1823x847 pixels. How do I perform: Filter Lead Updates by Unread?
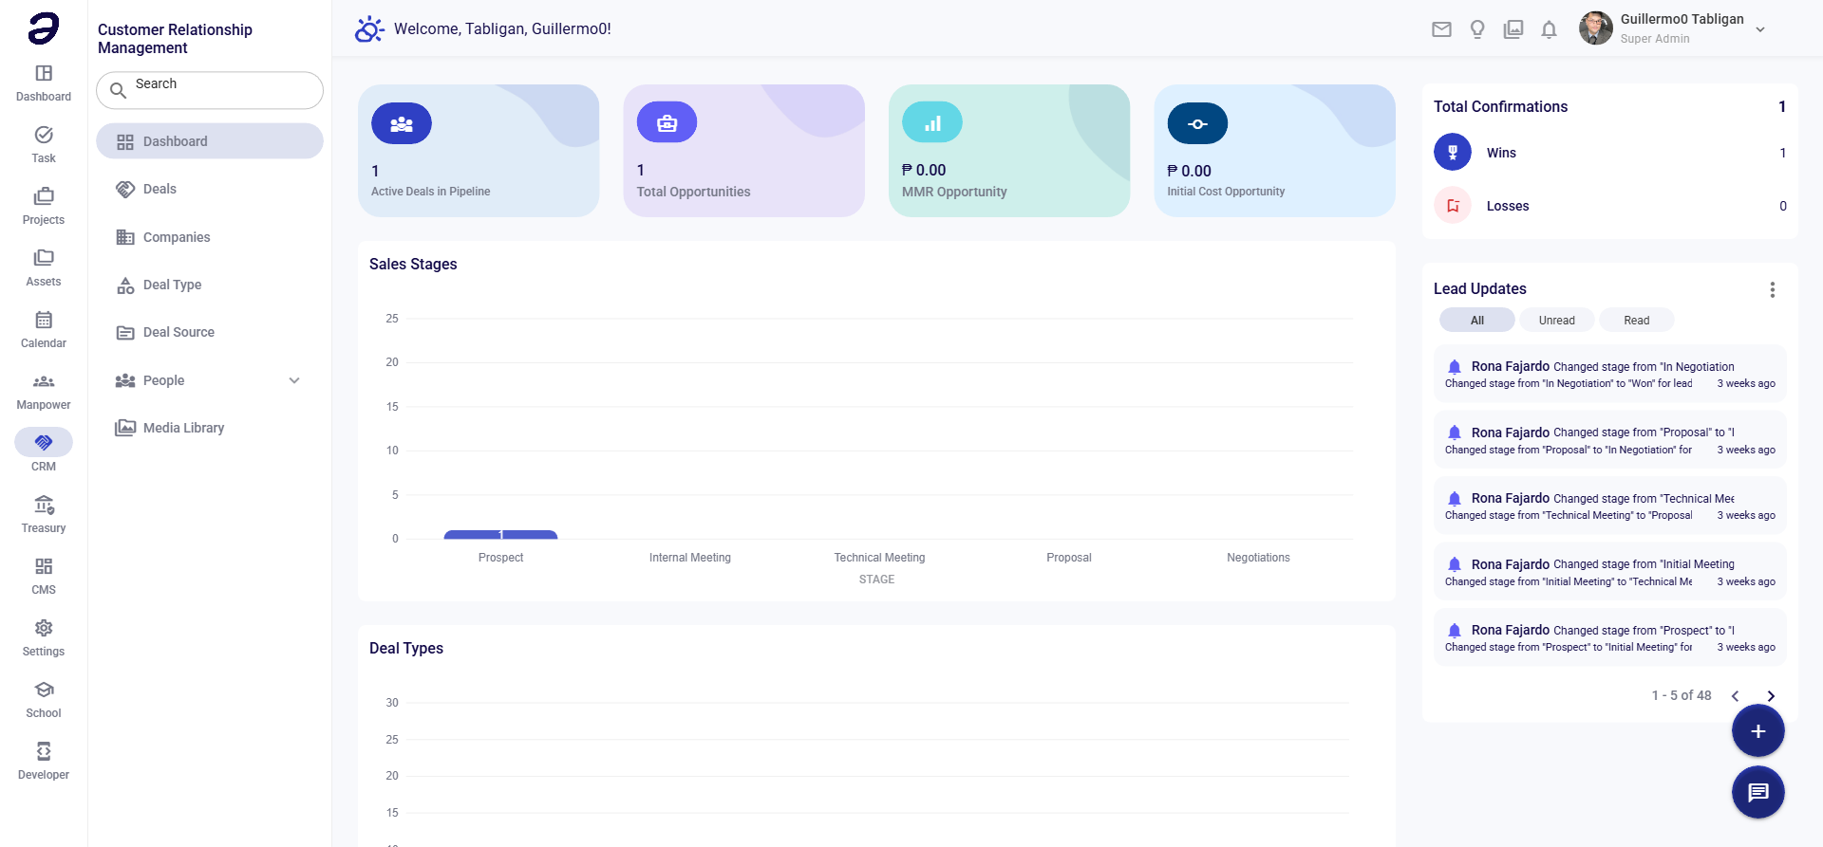point(1557,321)
